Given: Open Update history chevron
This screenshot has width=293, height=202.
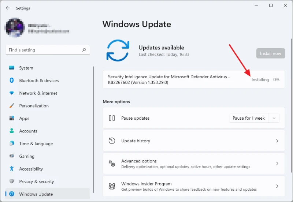Looking at the screenshot, I should (x=277, y=141).
